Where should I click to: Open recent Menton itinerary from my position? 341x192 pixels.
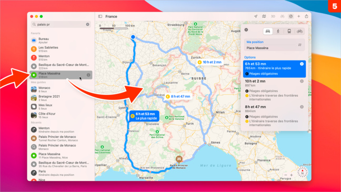click(x=61, y=130)
